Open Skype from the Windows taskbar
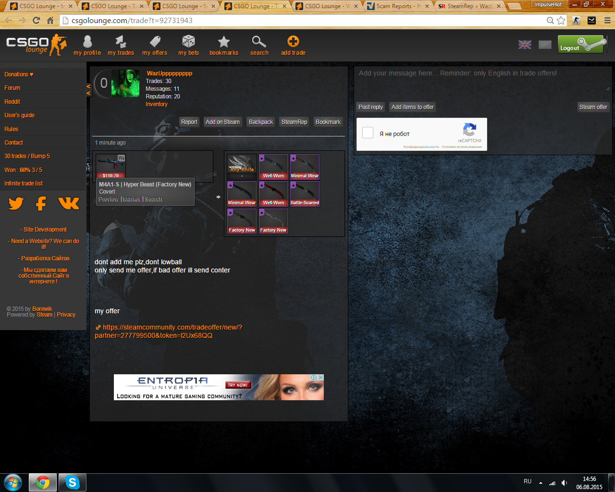This screenshot has width=615, height=492. (73, 482)
